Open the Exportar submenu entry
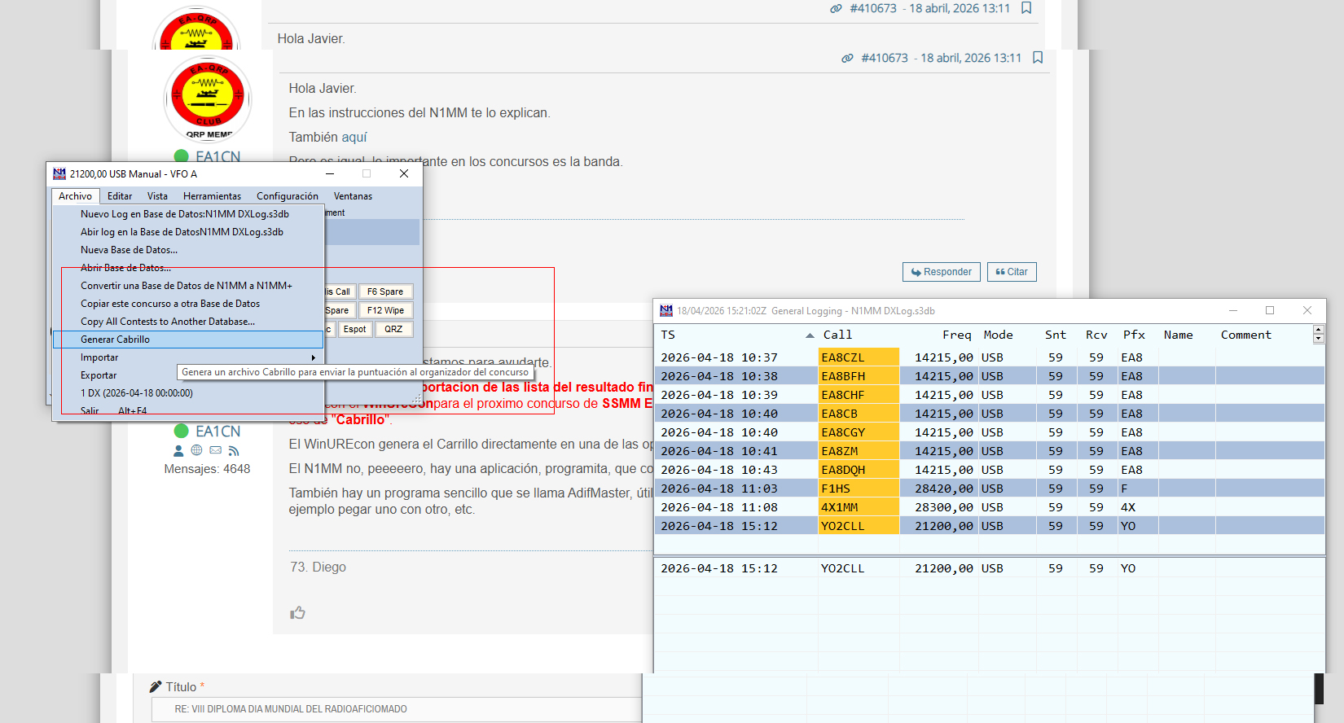This screenshot has width=1344, height=723. [99, 375]
